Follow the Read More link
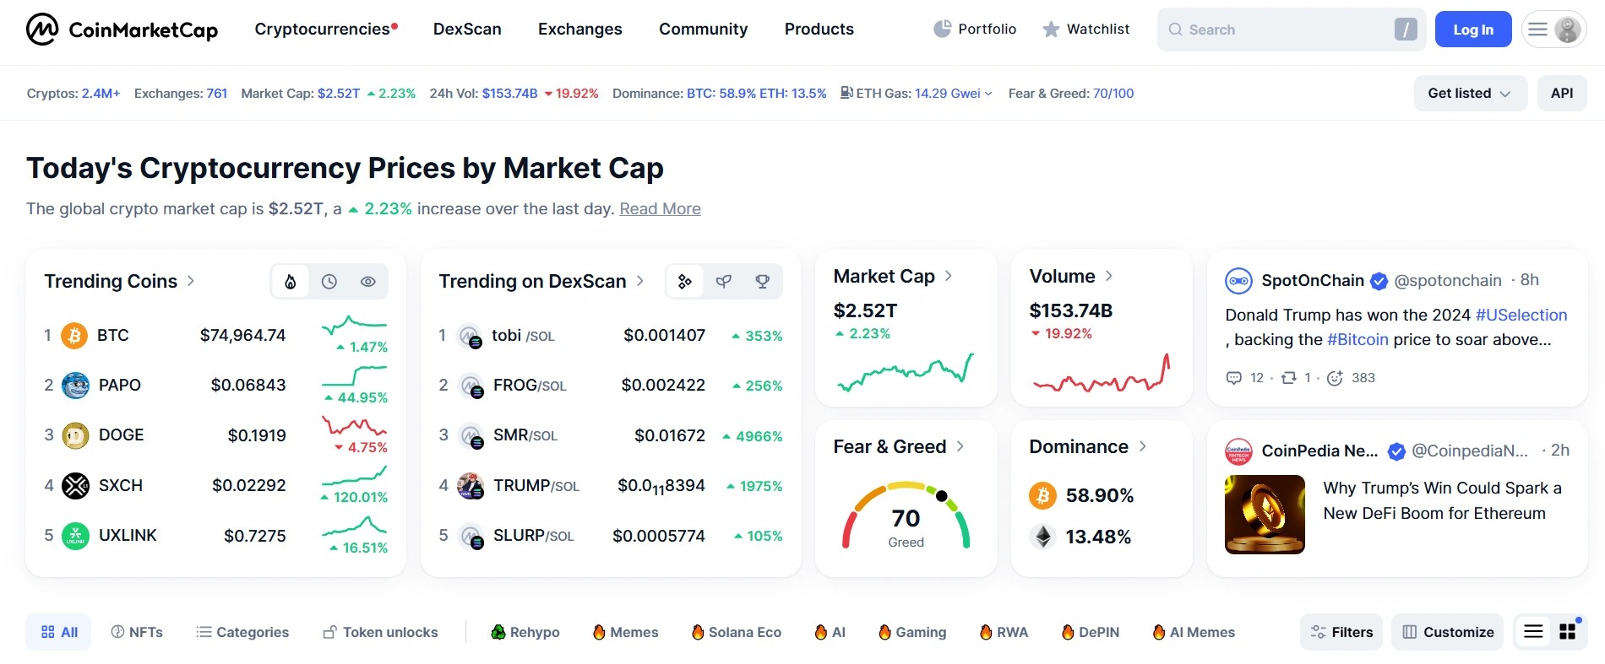This screenshot has width=1605, height=664. [660, 209]
